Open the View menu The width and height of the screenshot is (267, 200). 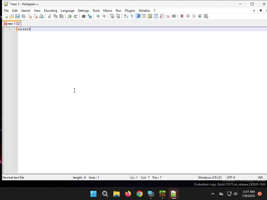37,10
